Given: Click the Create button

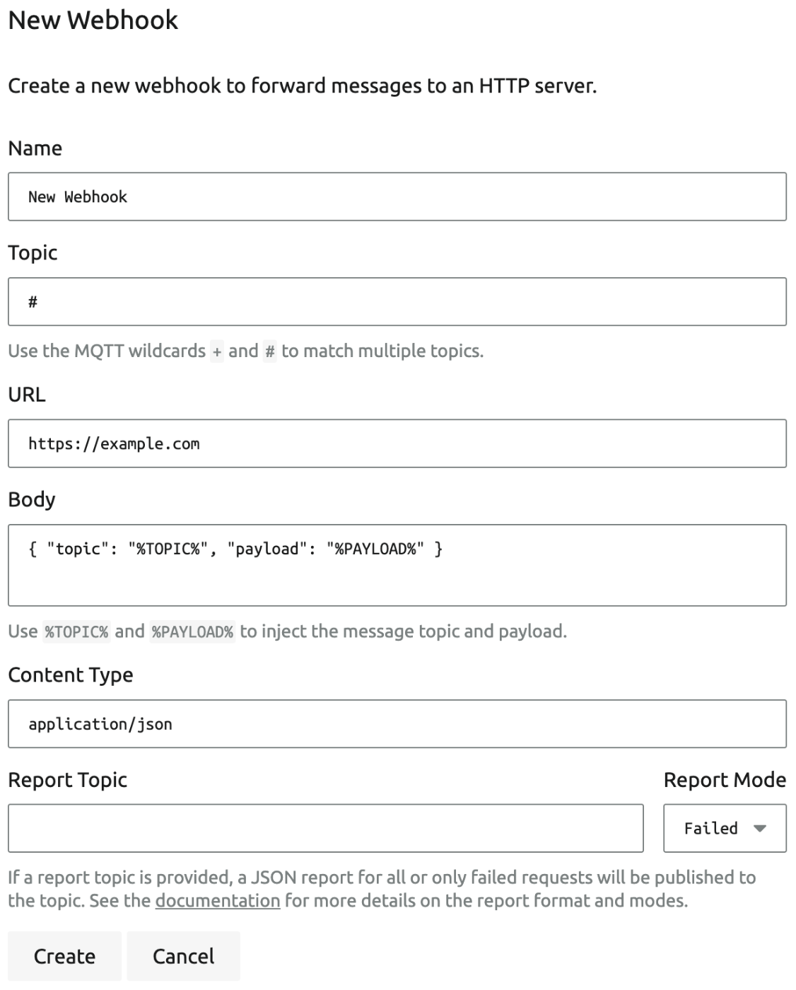Looking at the screenshot, I should 64,956.
